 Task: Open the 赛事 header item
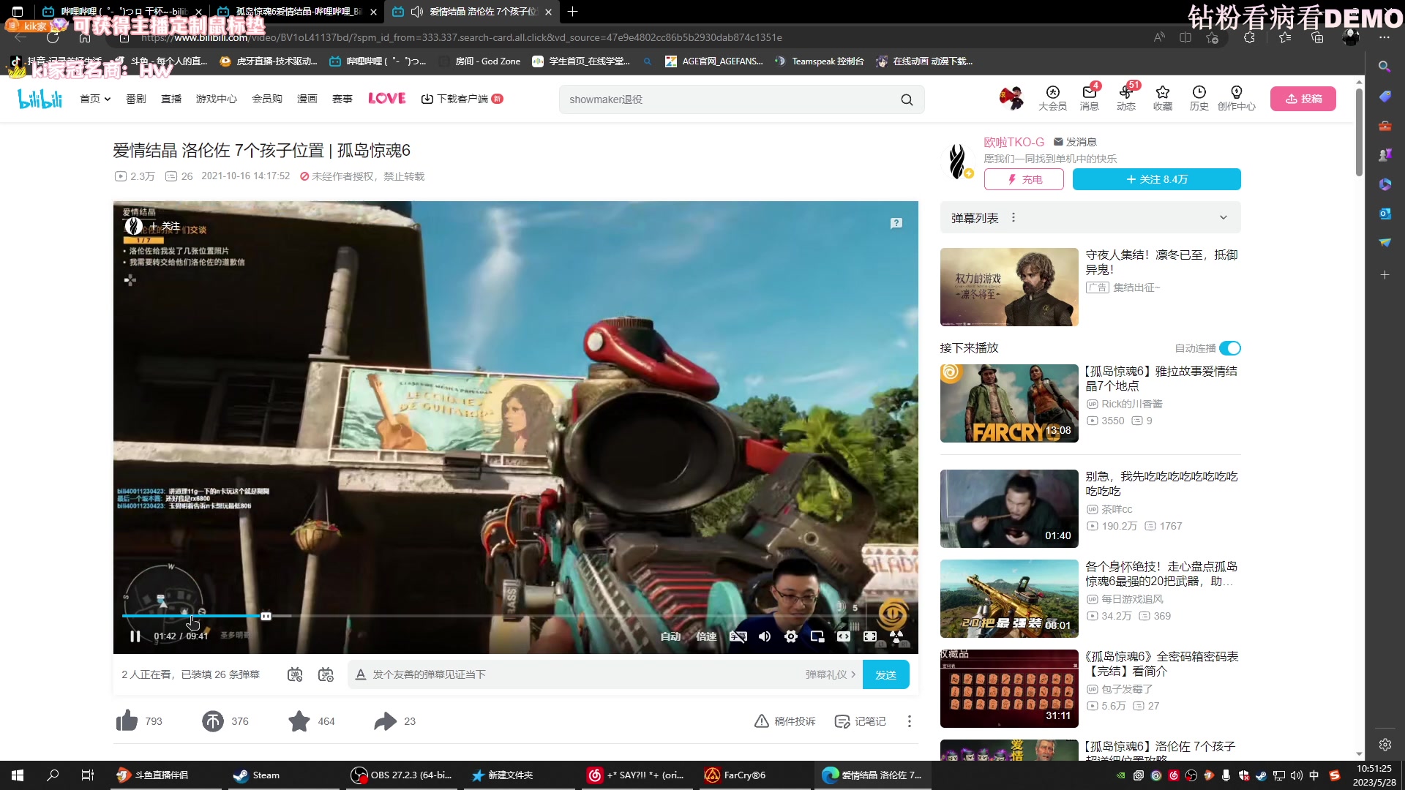point(342,99)
